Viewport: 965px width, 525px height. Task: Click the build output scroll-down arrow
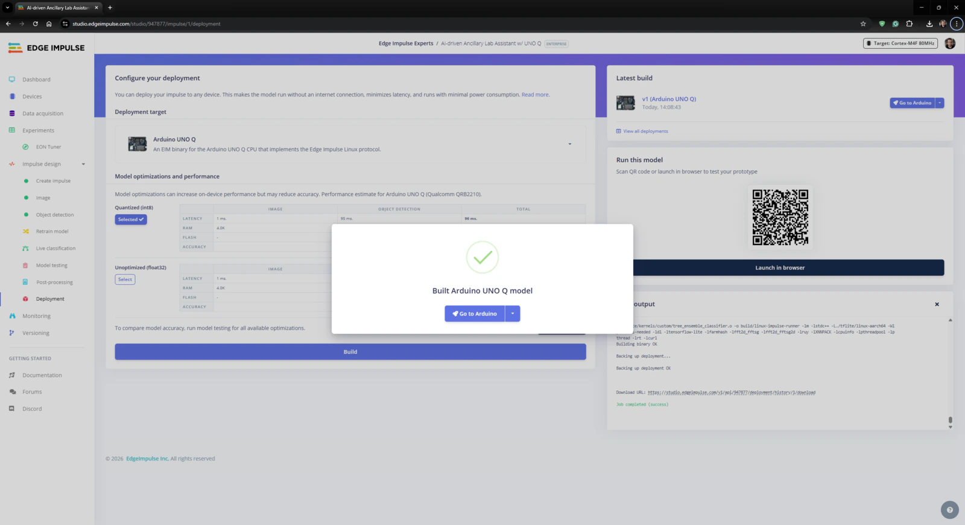(x=950, y=427)
